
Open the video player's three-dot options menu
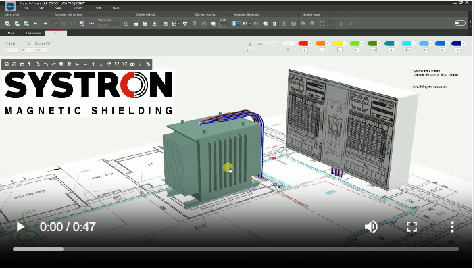coord(452,226)
